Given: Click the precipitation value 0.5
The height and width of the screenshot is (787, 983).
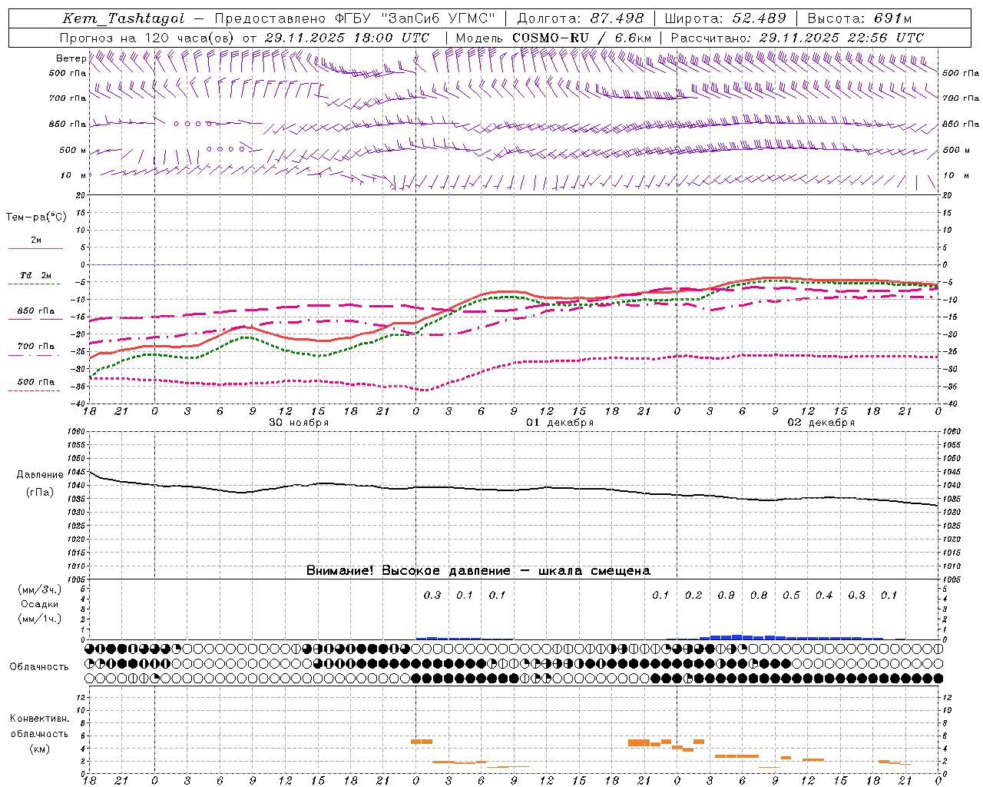Looking at the screenshot, I should pos(791,596).
